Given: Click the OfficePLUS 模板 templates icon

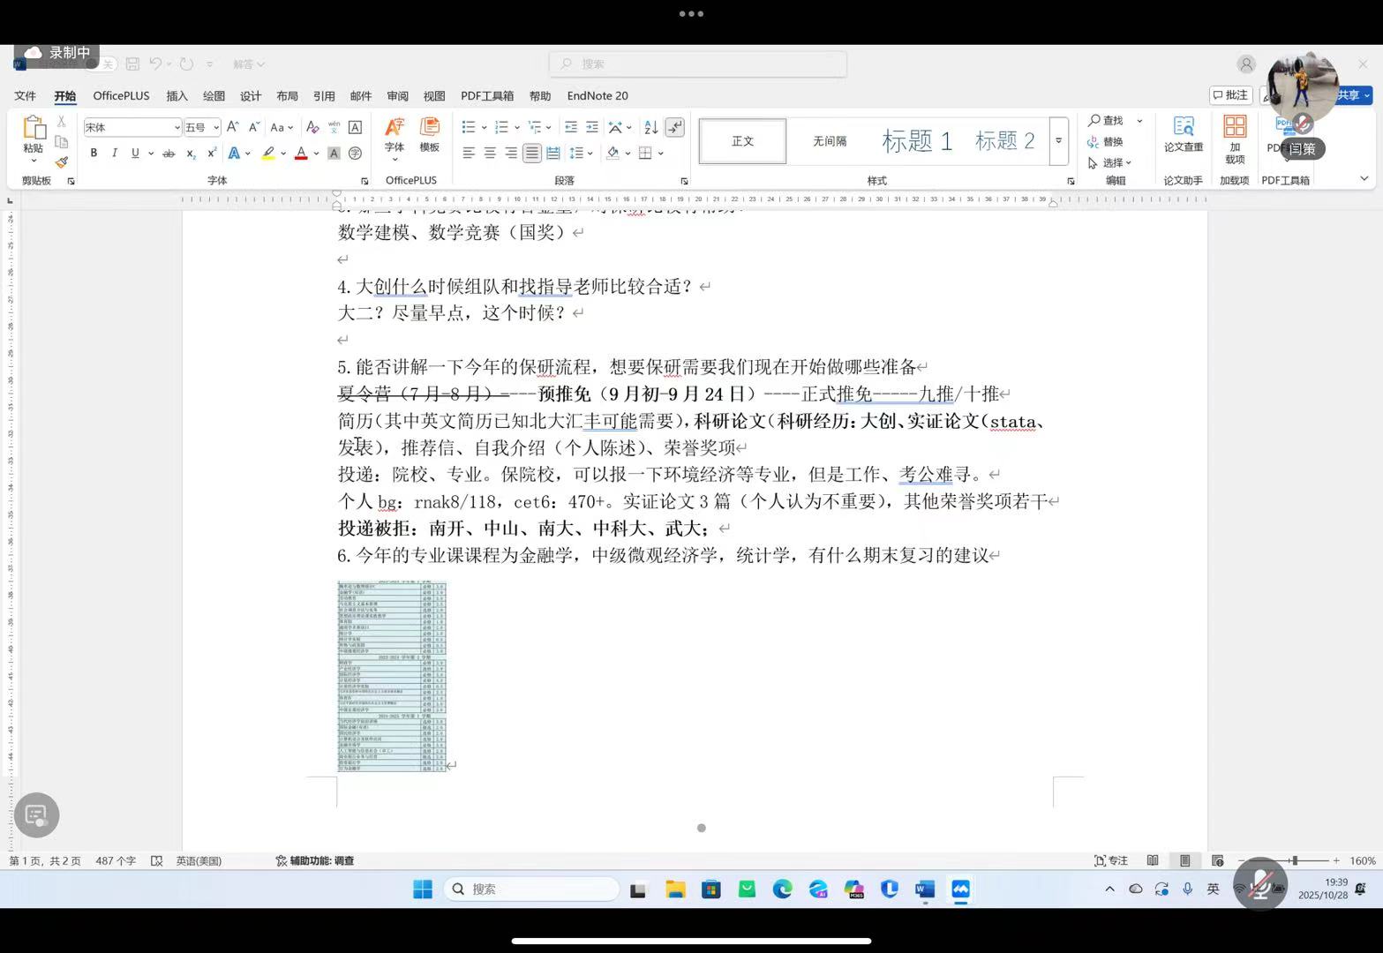Looking at the screenshot, I should coord(430,134).
